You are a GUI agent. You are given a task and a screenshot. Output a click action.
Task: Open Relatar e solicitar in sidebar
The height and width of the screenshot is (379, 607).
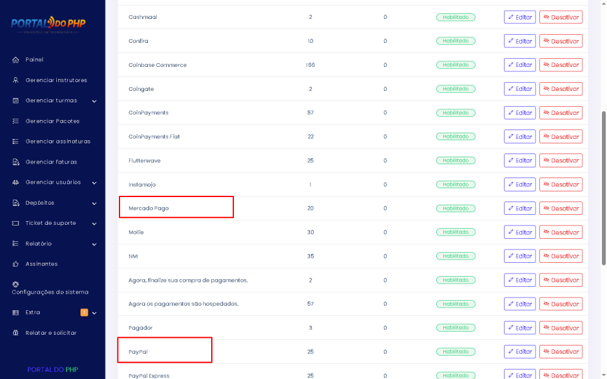click(x=52, y=333)
